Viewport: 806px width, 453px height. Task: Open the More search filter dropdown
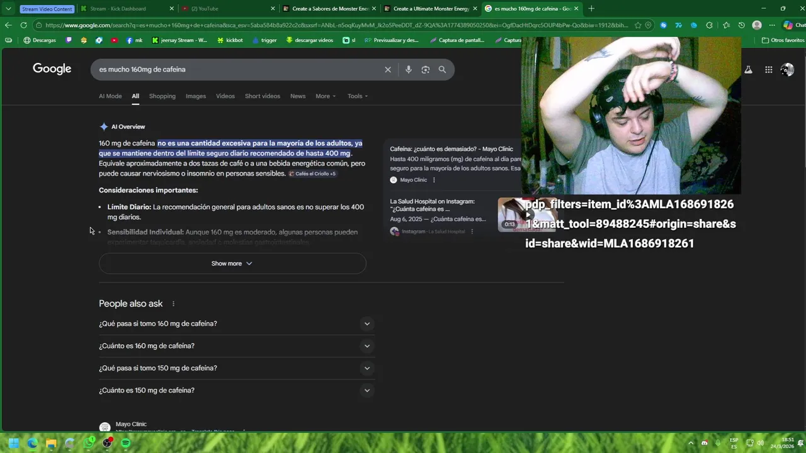[x=326, y=96]
